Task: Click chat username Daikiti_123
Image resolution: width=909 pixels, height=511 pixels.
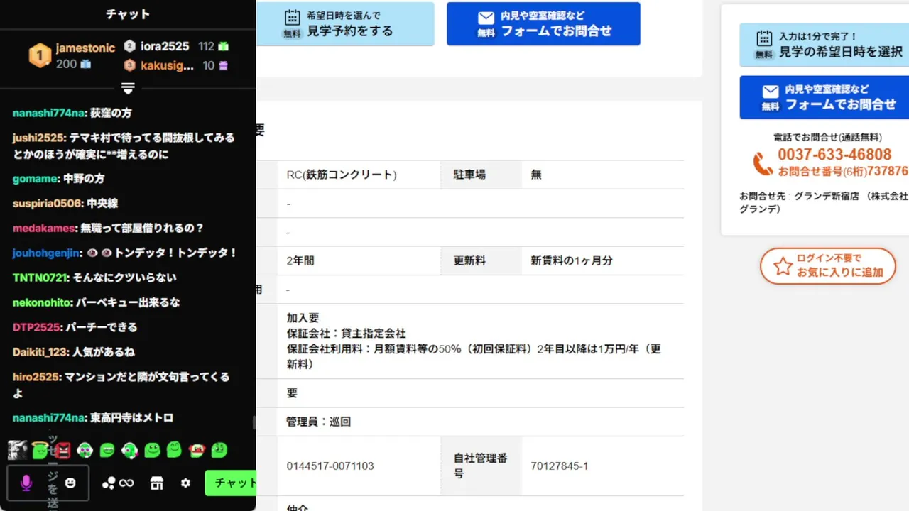Action: tap(40, 352)
